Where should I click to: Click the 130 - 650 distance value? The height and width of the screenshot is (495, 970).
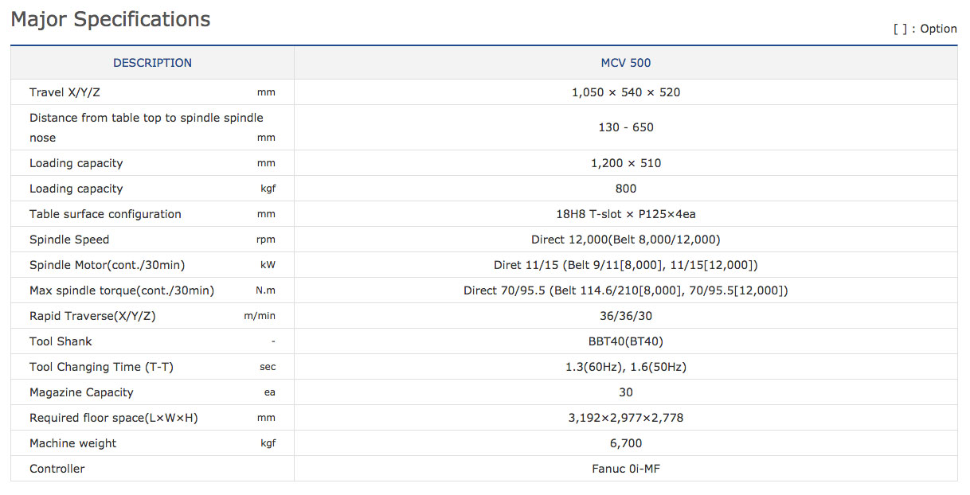(x=625, y=127)
